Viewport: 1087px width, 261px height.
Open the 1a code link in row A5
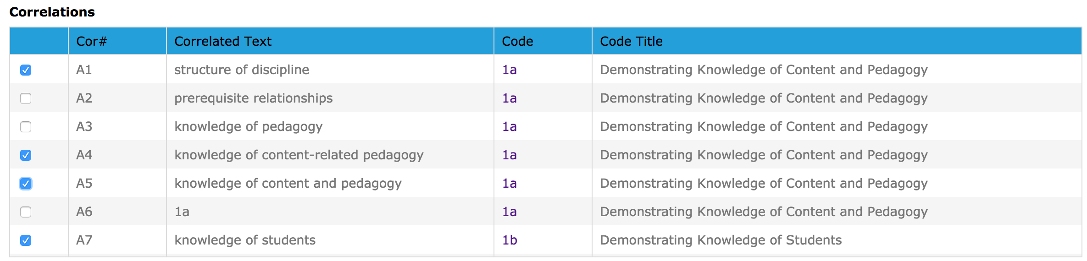pyautogui.click(x=509, y=183)
